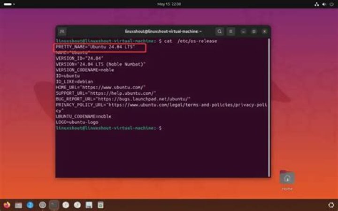
Task: Click the LOGO=ubuntu-logo line
Action: tap(77, 122)
